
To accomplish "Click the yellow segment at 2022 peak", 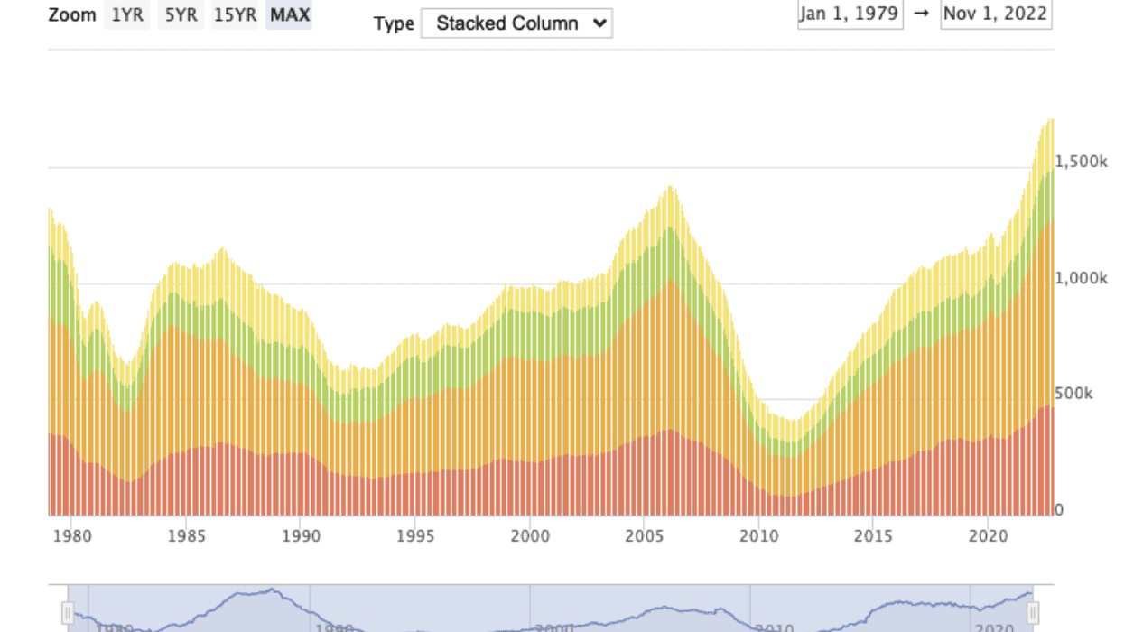I will [1047, 144].
